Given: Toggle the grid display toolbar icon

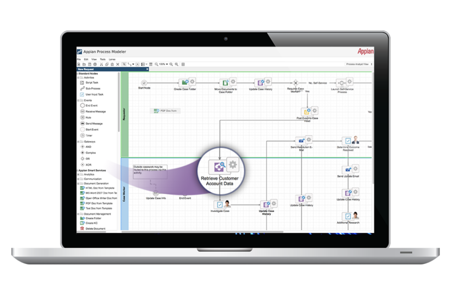Looking at the screenshot, I should click(x=183, y=64).
